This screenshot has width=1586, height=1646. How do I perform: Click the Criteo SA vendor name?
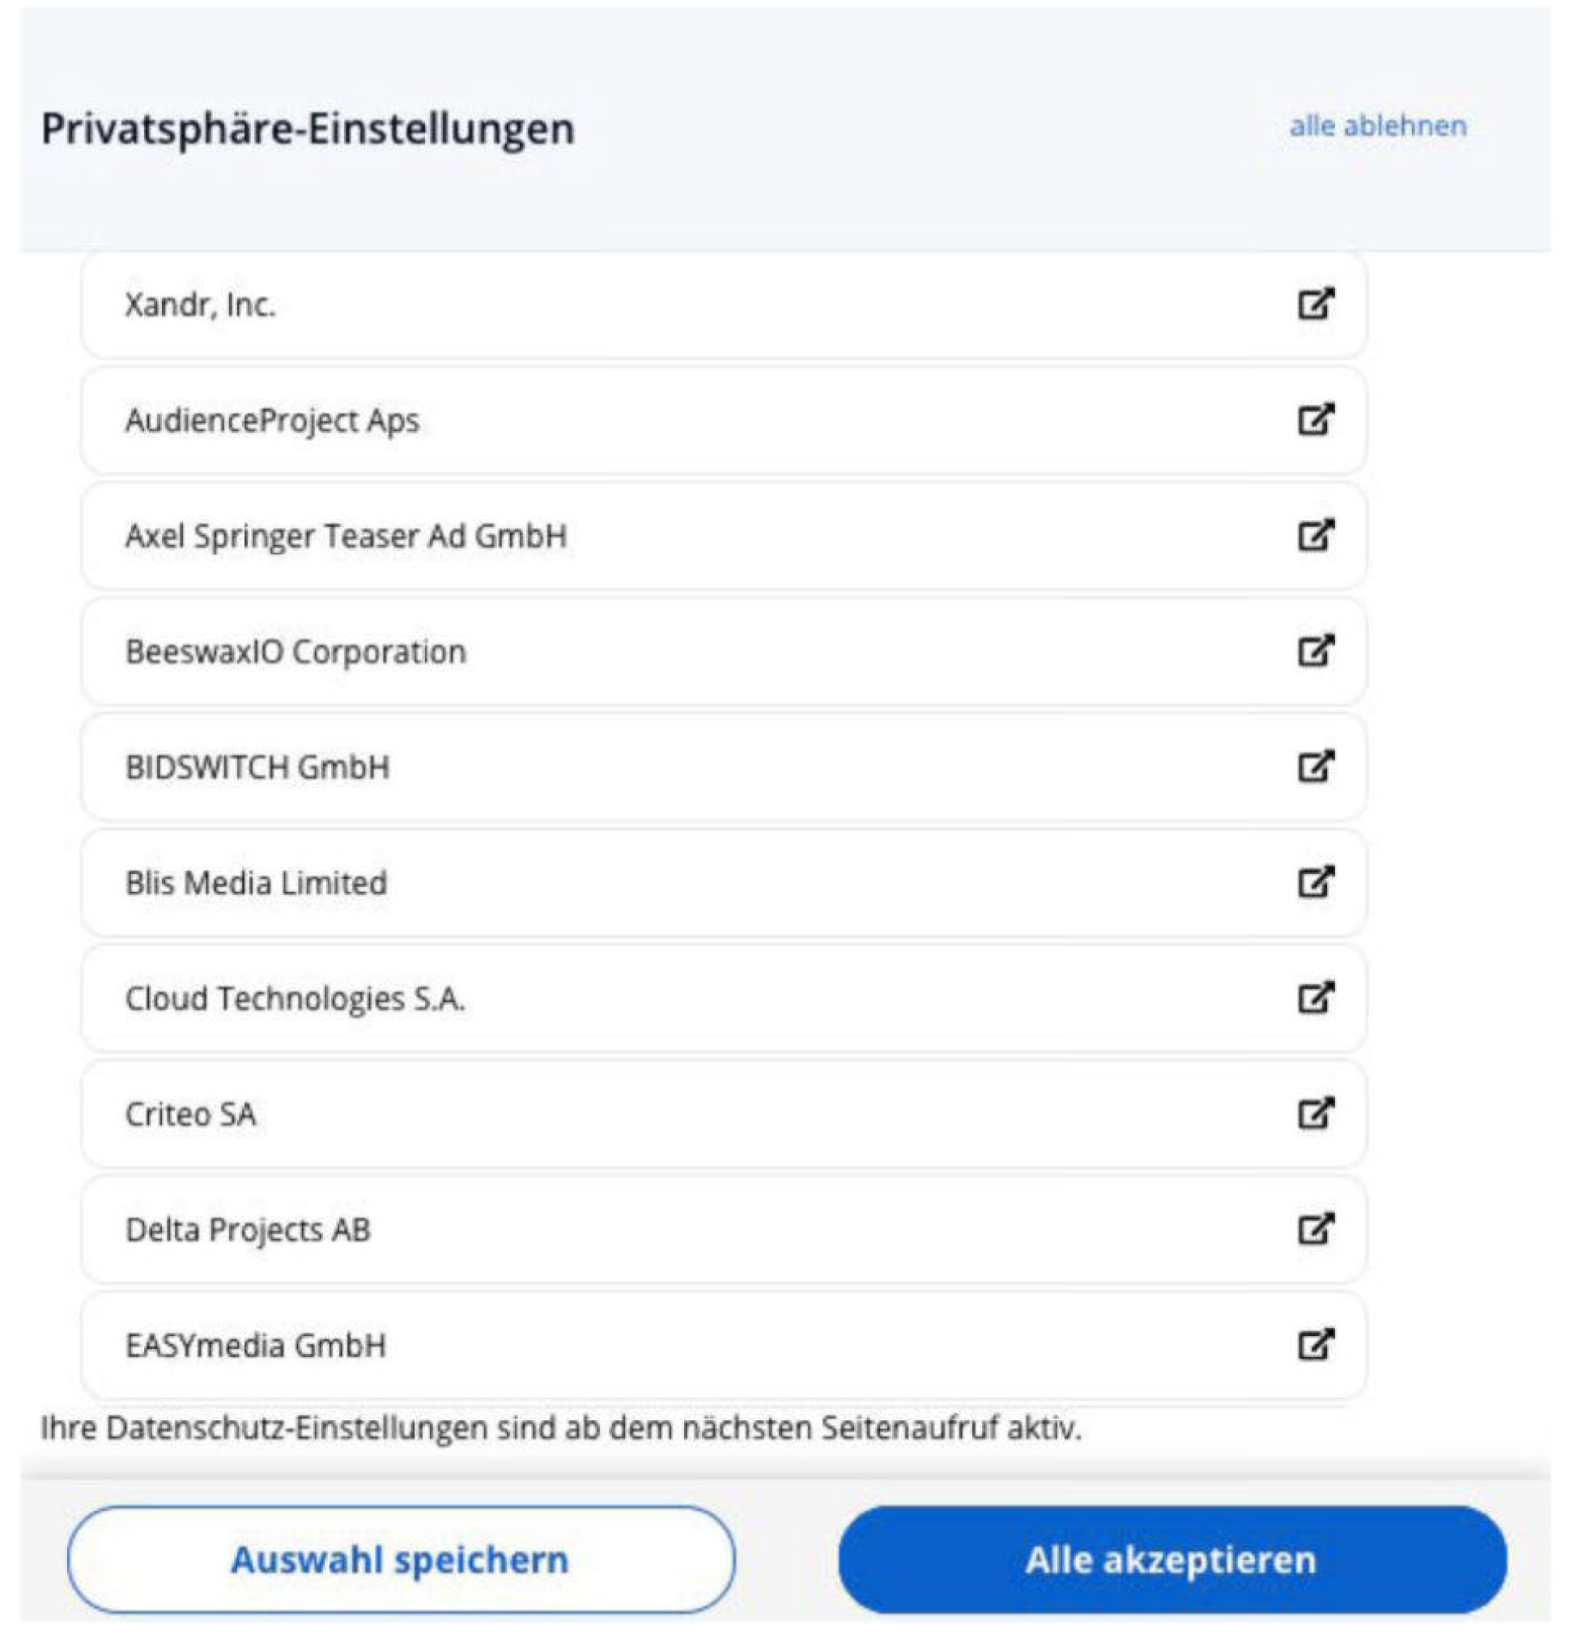(191, 1114)
